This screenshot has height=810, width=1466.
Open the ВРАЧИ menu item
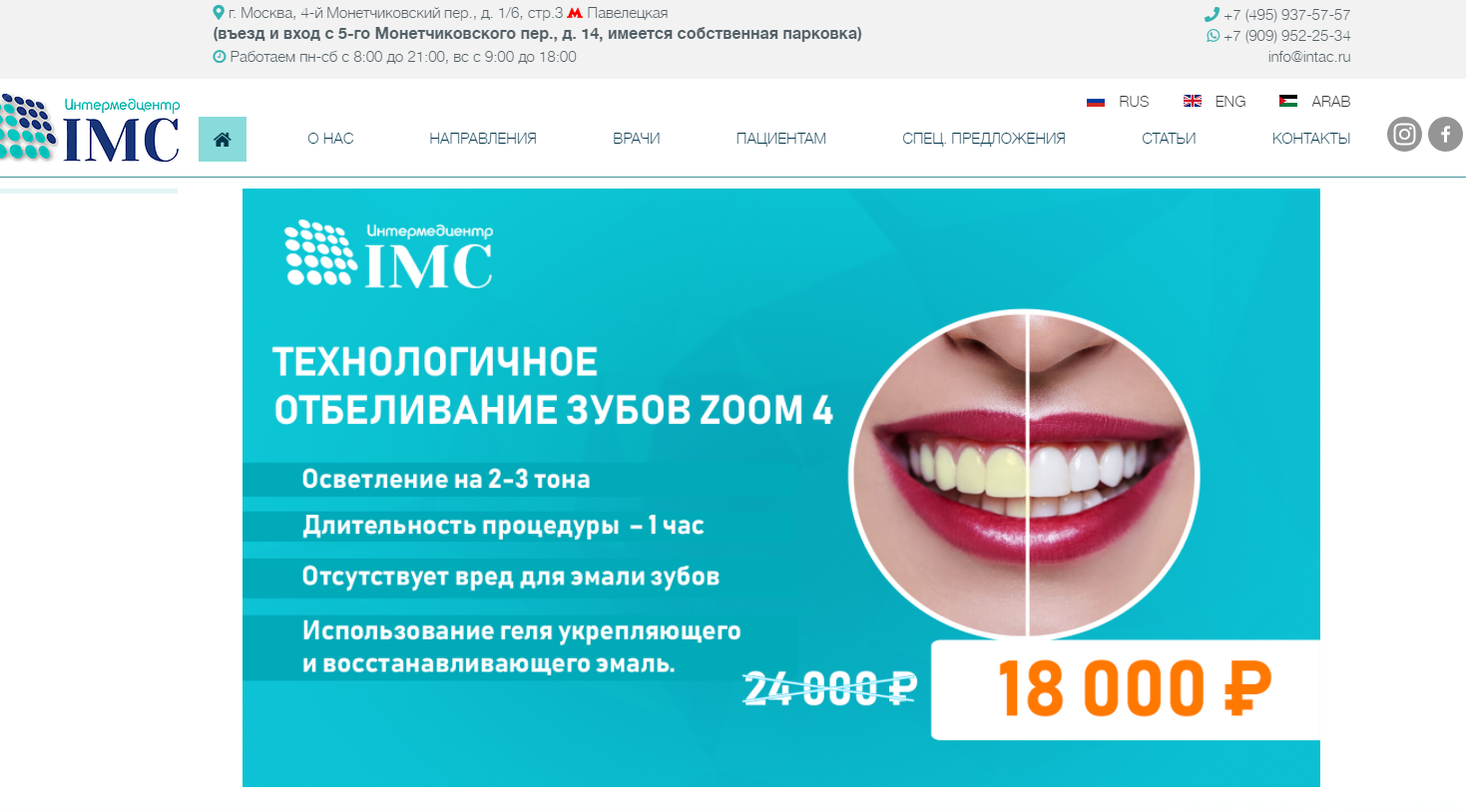637,139
